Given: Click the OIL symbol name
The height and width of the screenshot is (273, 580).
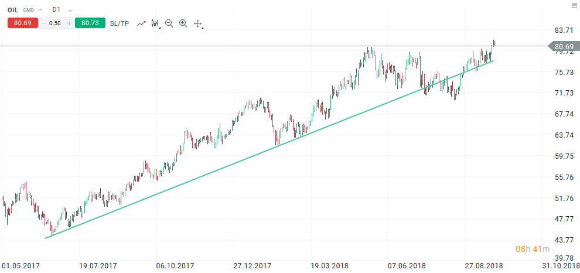Looking at the screenshot, I should point(13,10).
